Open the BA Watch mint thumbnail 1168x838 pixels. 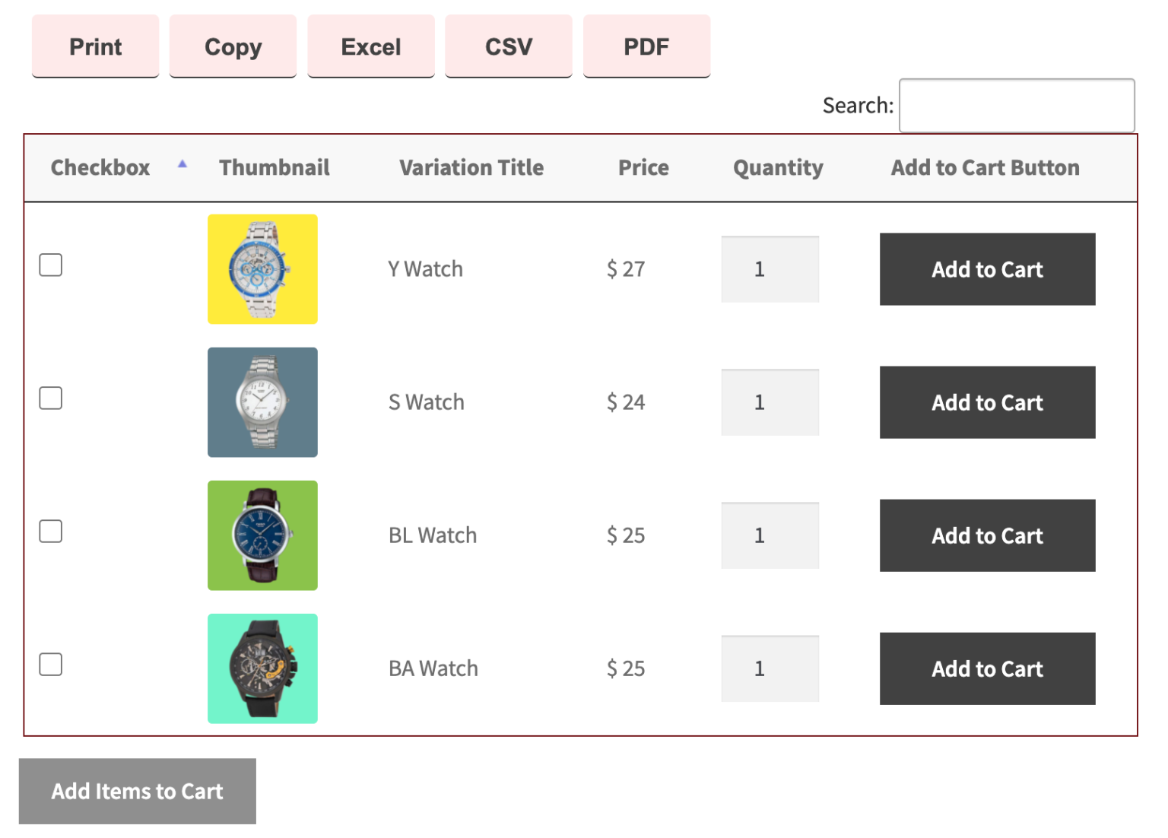coord(262,668)
